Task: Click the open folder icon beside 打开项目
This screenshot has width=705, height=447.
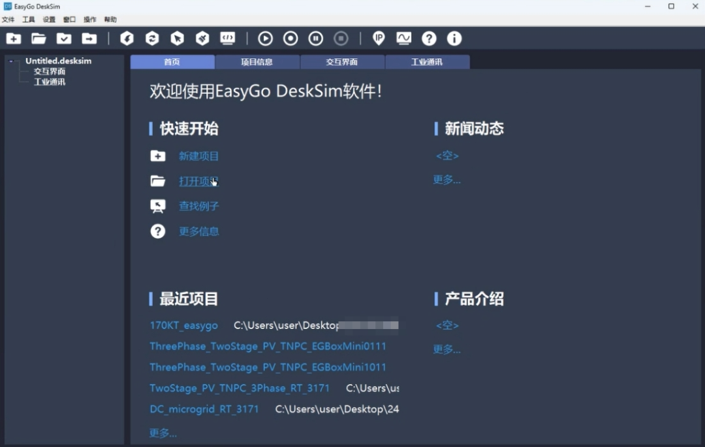Action: 158,181
